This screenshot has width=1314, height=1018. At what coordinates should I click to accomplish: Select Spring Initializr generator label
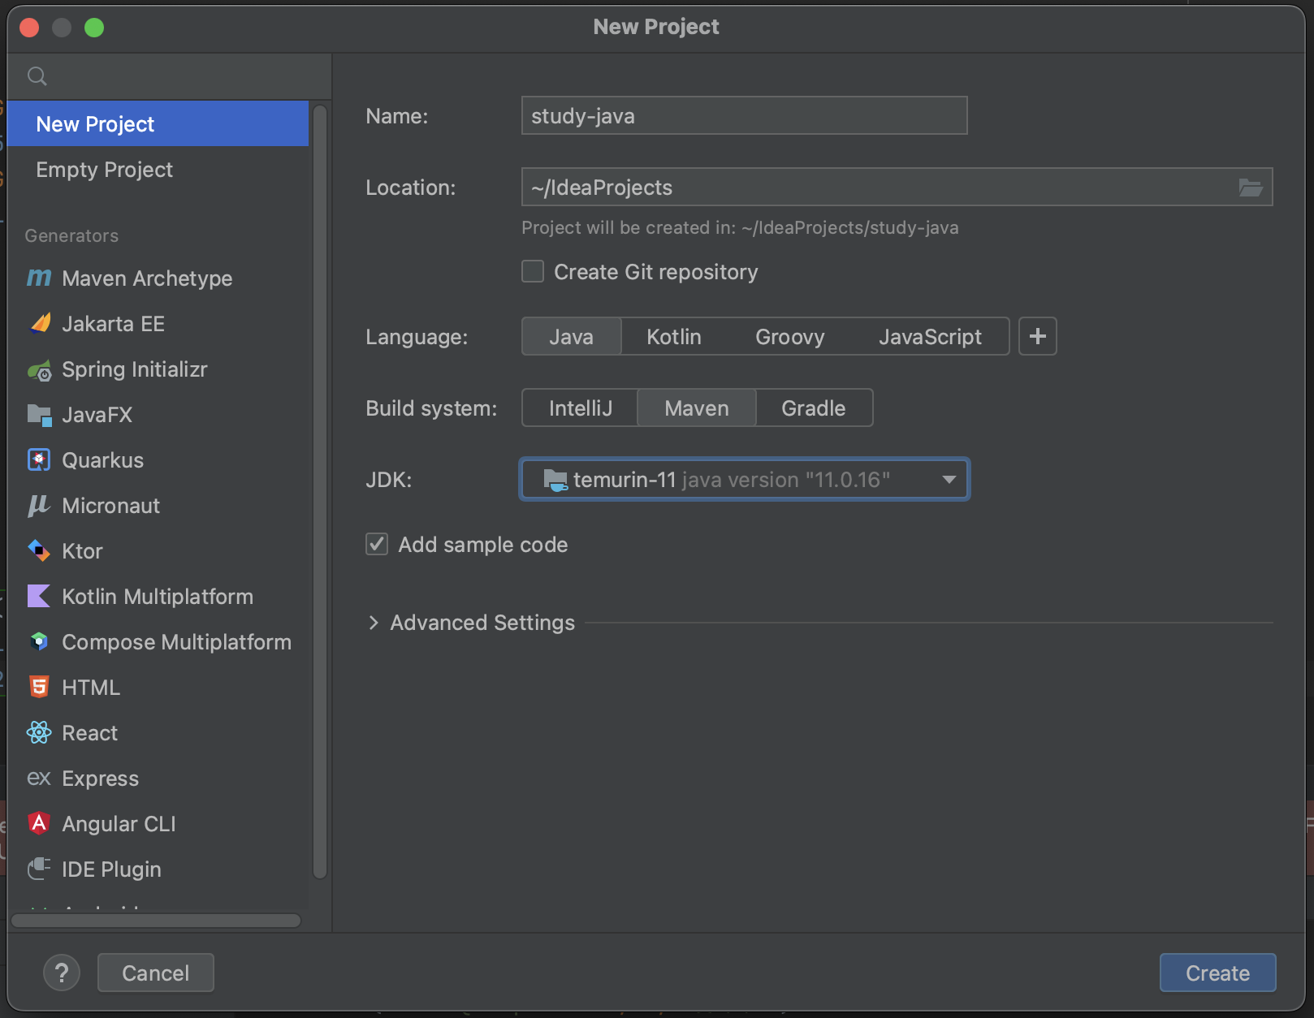(135, 369)
